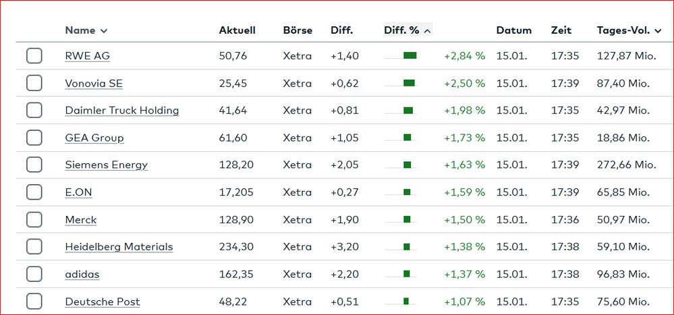Open the Merck stock details
This screenshot has height=315, width=674.
click(x=81, y=220)
